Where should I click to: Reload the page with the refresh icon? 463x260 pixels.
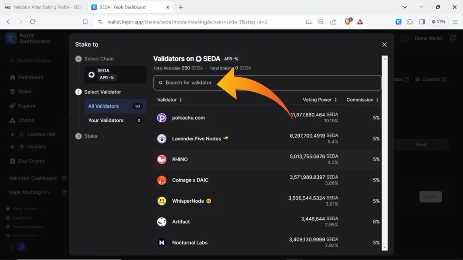tap(33, 21)
